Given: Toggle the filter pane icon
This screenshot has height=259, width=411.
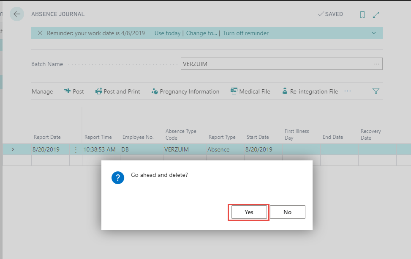Looking at the screenshot, I should click(375, 91).
